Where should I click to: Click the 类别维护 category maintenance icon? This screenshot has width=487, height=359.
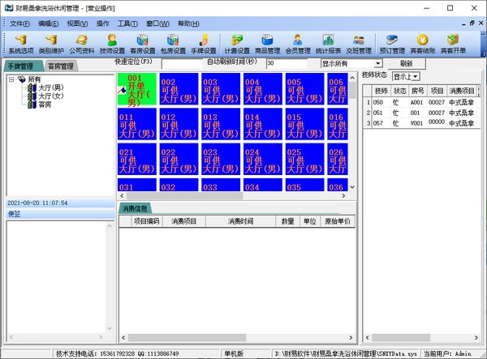tap(50, 42)
